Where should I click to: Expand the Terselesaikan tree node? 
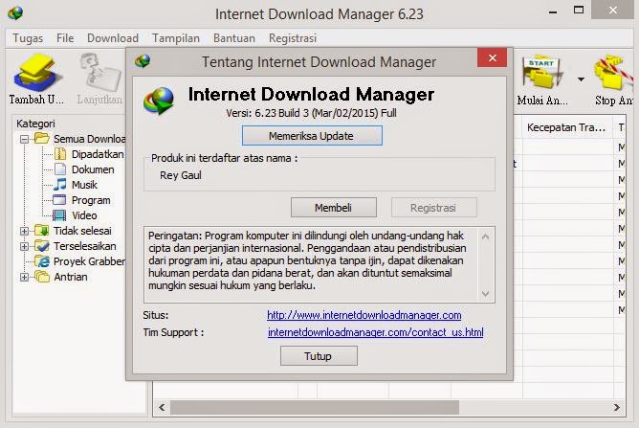pos(24,246)
